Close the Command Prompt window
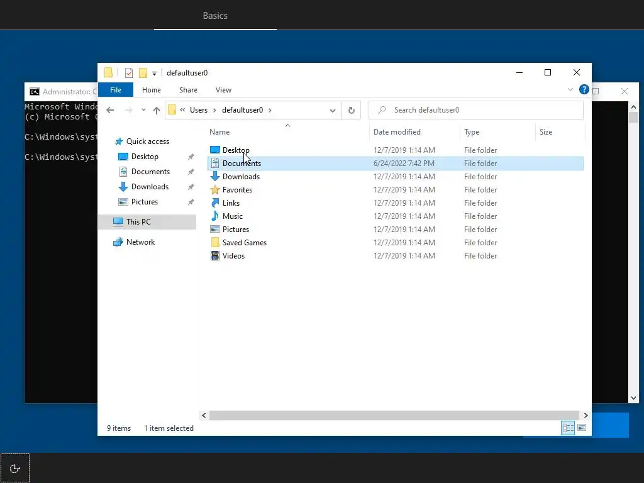Viewport: 644px width, 483px height. tap(625, 91)
